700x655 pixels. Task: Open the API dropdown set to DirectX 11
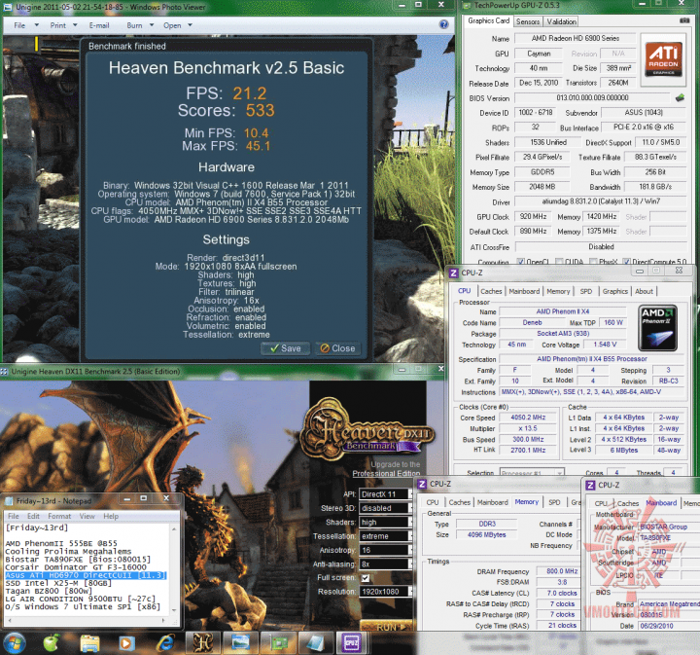click(386, 493)
